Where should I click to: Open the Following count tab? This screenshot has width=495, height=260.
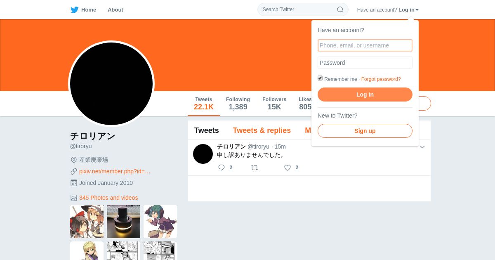click(238, 104)
